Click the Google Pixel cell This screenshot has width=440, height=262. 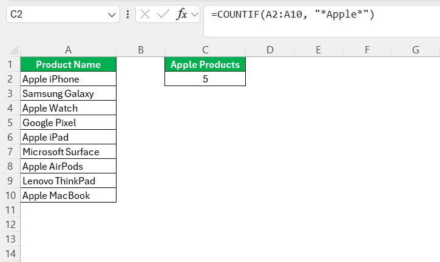[68, 123]
